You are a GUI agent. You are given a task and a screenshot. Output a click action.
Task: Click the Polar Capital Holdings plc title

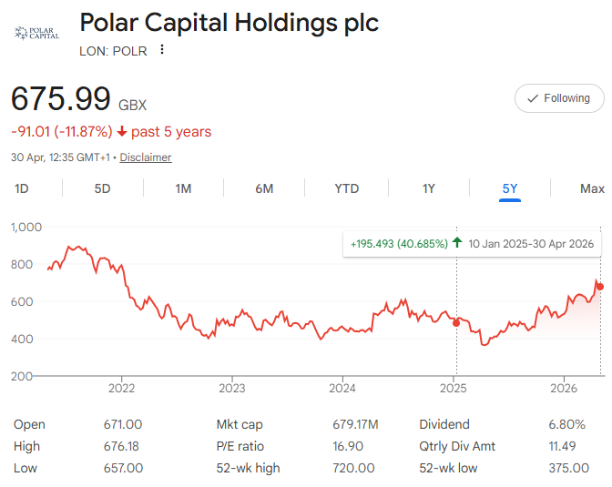[x=229, y=23]
